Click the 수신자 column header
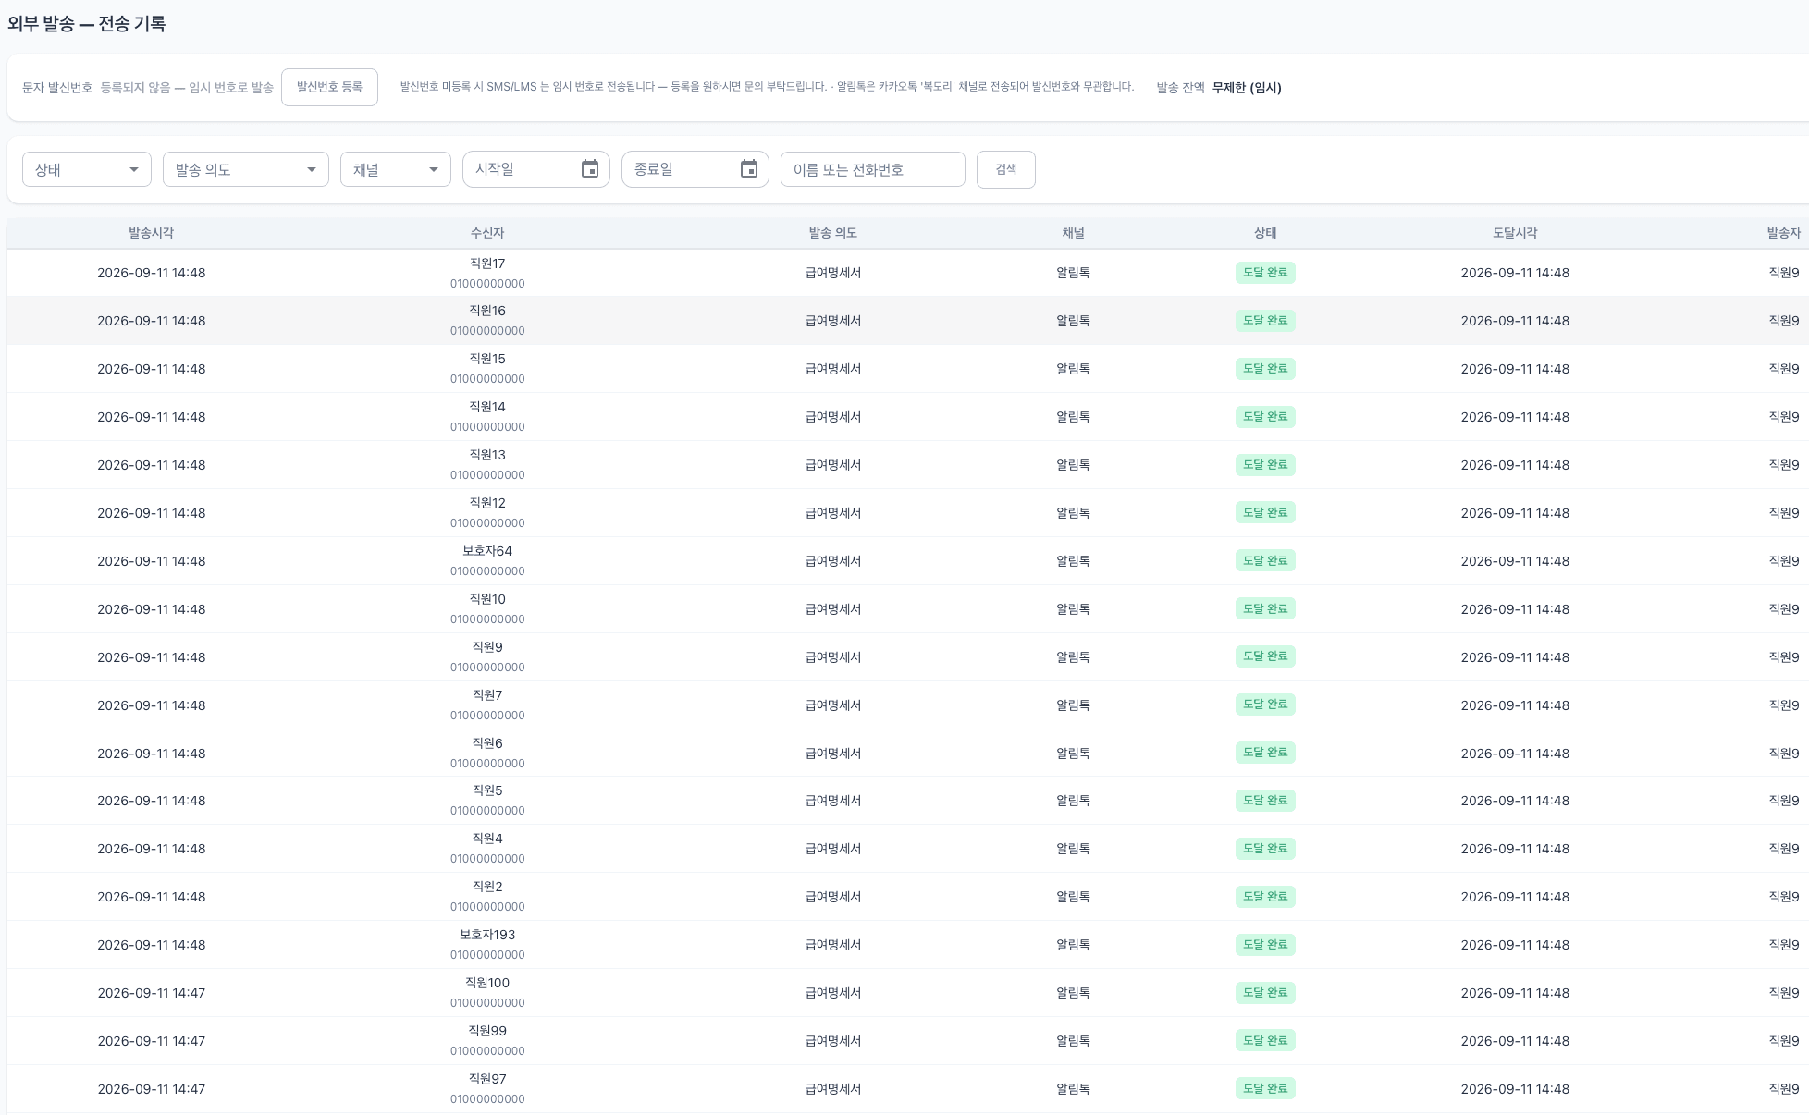This screenshot has width=1809, height=1115. [487, 233]
